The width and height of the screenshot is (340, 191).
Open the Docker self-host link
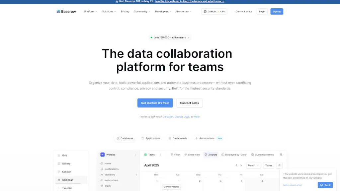[x=179, y=117]
